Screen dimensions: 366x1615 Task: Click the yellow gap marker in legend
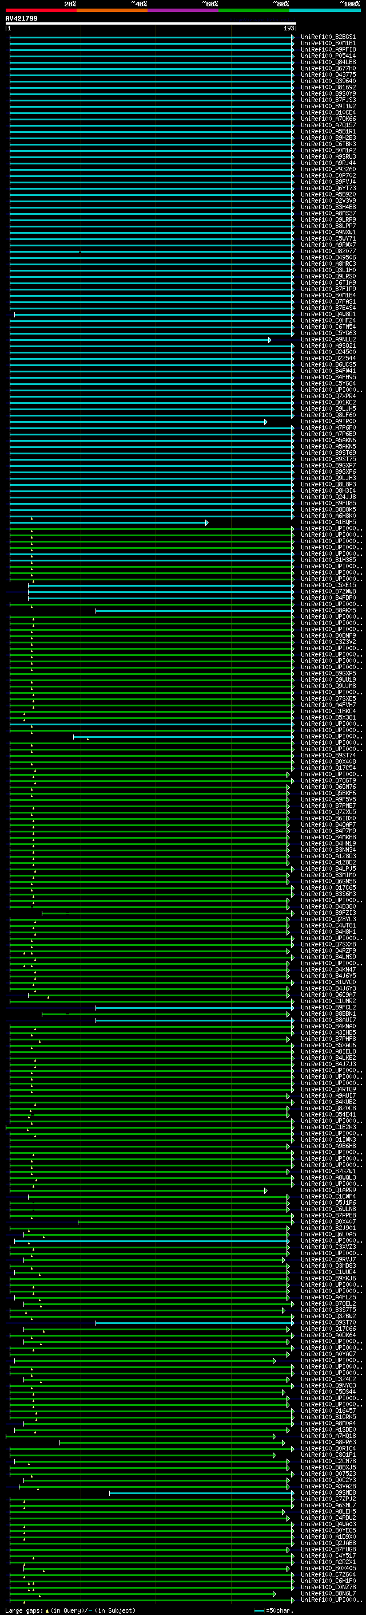[x=47, y=1610]
